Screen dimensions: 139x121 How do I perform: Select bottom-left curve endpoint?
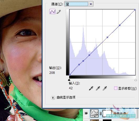(x=70, y=75)
